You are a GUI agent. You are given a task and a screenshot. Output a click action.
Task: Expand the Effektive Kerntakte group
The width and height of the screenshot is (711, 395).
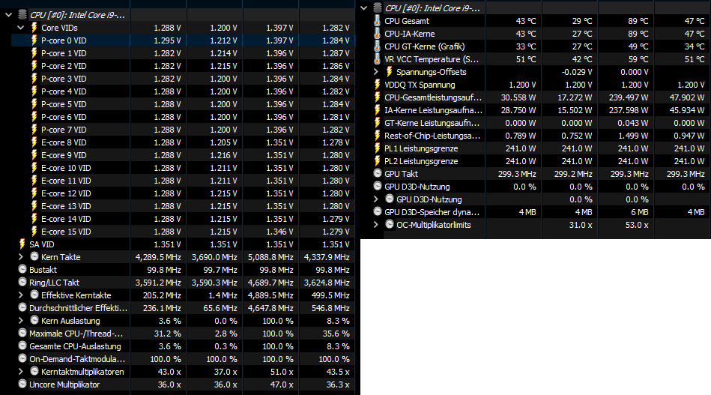tap(20, 295)
